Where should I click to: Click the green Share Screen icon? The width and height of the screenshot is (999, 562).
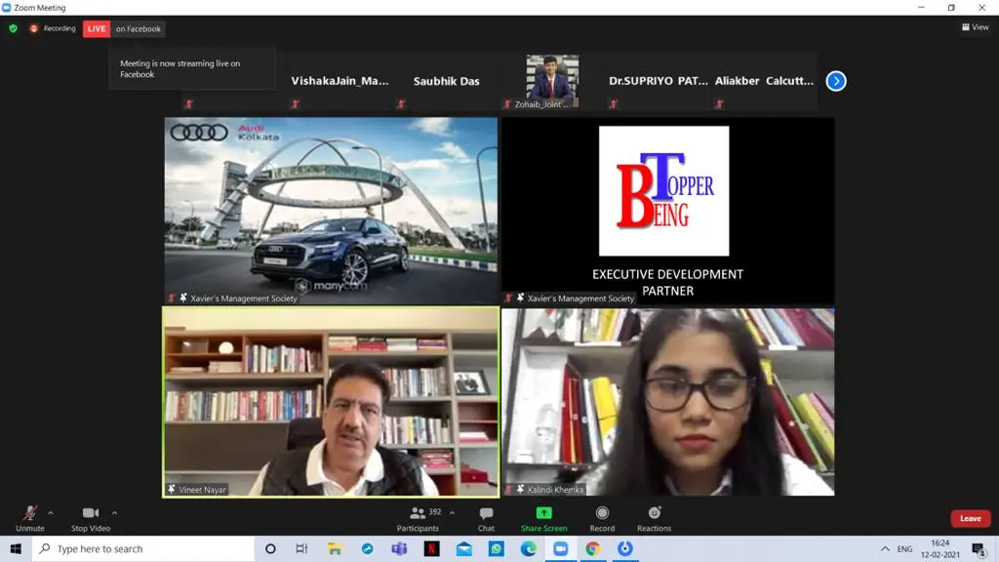(544, 513)
